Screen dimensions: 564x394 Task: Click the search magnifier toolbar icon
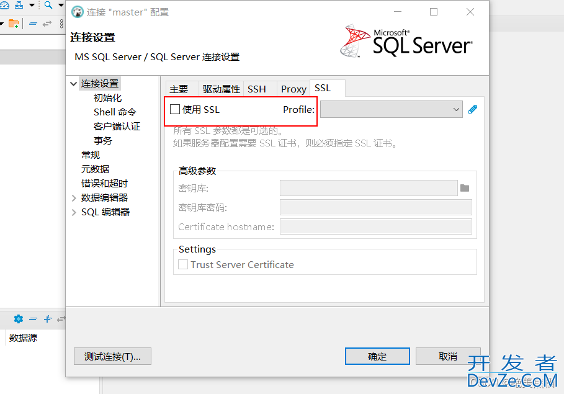48,5
